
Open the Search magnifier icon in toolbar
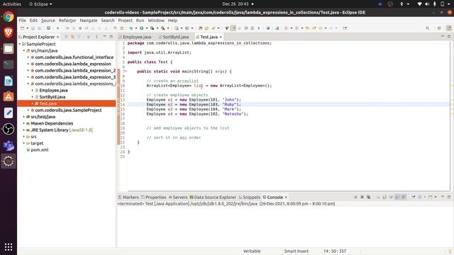pos(427,28)
